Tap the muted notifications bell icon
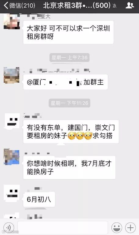Viewport: 139px width, 235px height. [x=115, y=6]
